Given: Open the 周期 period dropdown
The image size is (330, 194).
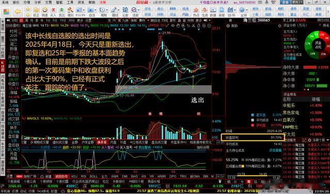Looking at the screenshot, I should [107, 10].
